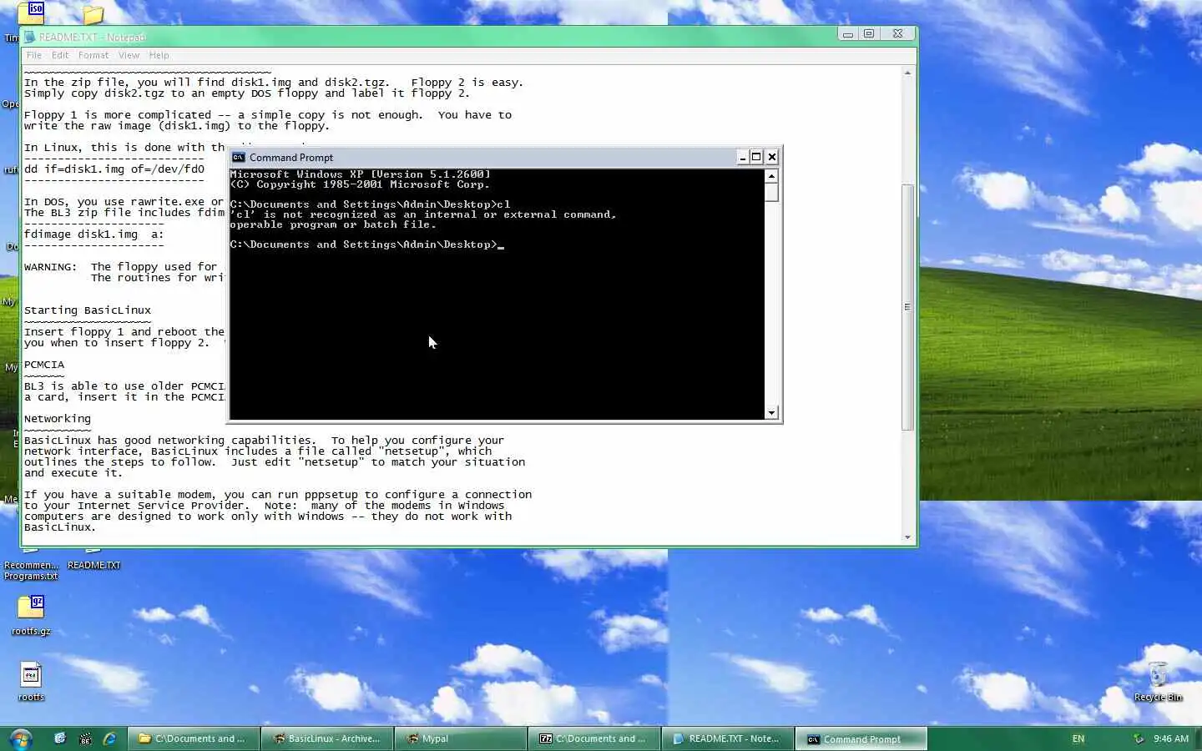Click the Windows Start orb

[21, 738]
